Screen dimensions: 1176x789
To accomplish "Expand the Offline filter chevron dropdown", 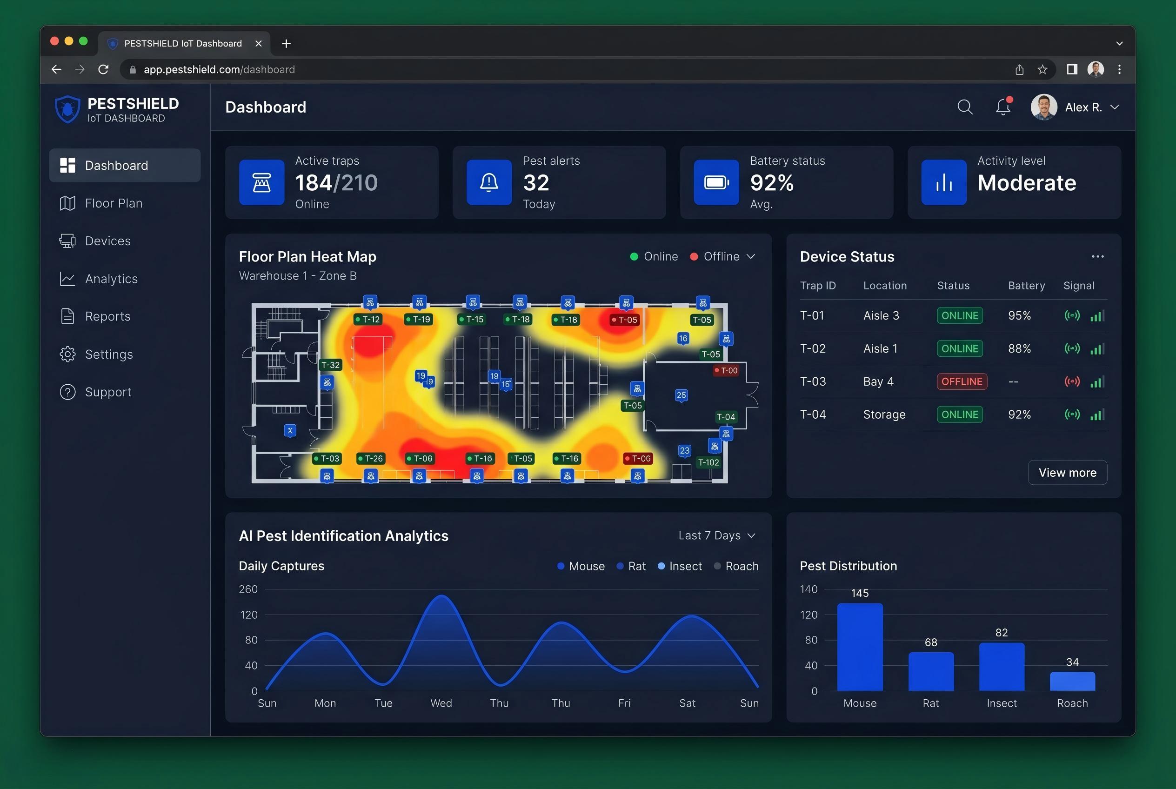I will (x=751, y=257).
